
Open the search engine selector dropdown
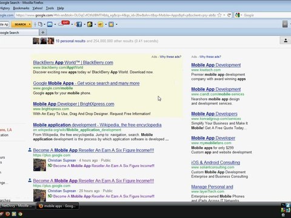click(x=241, y=15)
